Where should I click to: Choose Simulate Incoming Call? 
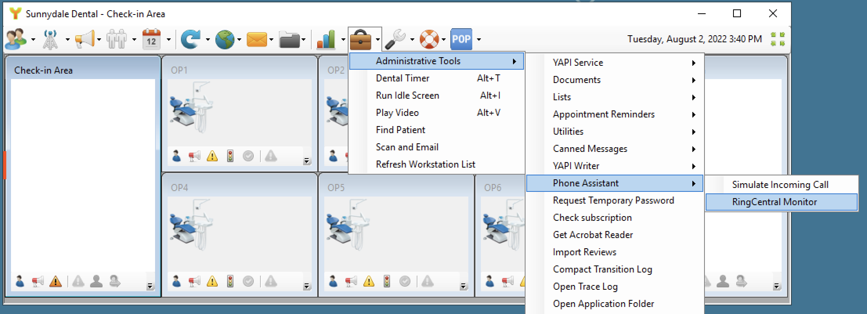pos(782,185)
